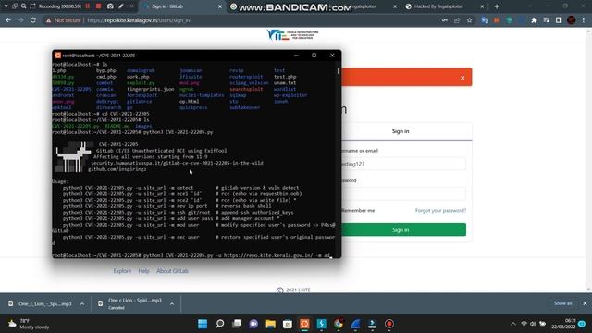Open File Explorer from the taskbar
592x333 pixels.
pos(270,324)
